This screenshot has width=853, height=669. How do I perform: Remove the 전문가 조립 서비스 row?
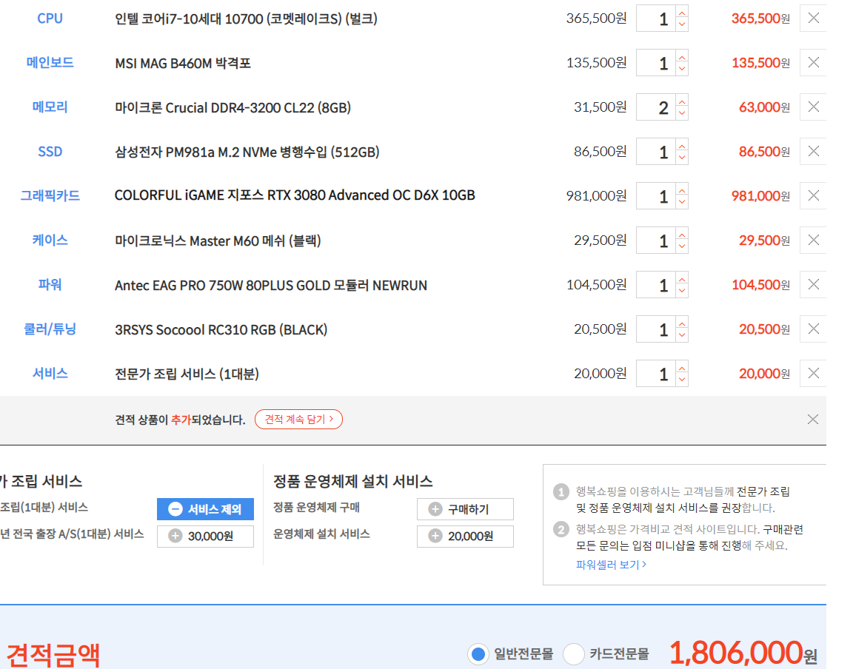(813, 373)
